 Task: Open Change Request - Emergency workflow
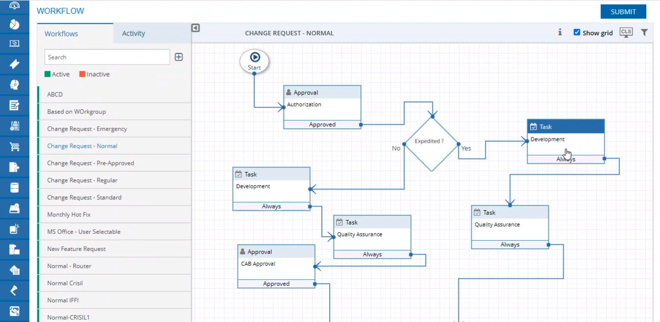87,129
